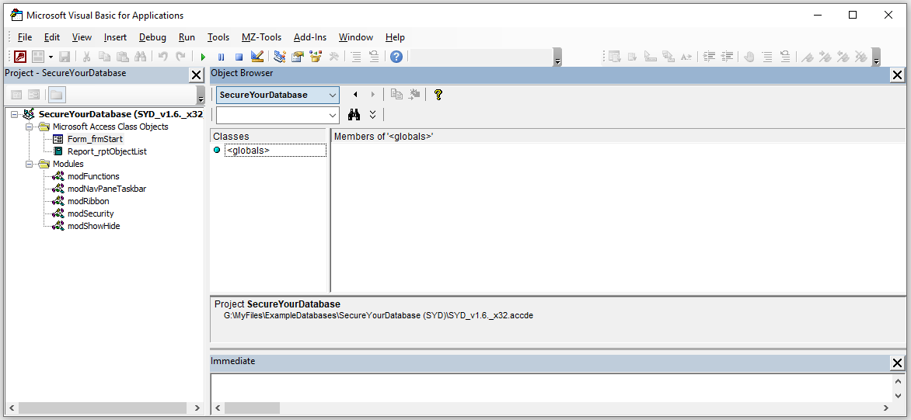Open the Add-Ins menu
Screen dimensions: 911x420
click(x=310, y=37)
